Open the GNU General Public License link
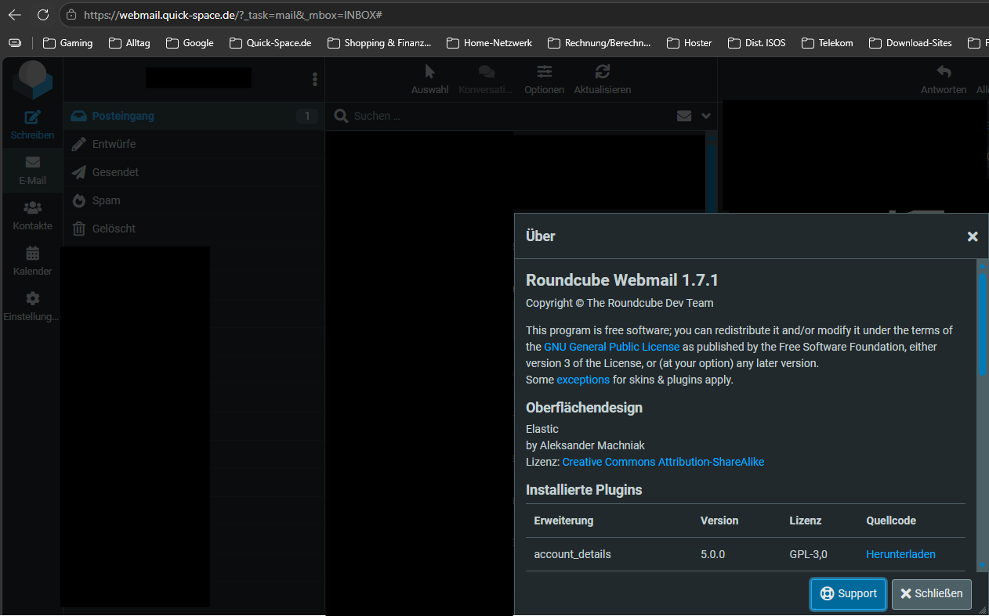 pyautogui.click(x=611, y=347)
